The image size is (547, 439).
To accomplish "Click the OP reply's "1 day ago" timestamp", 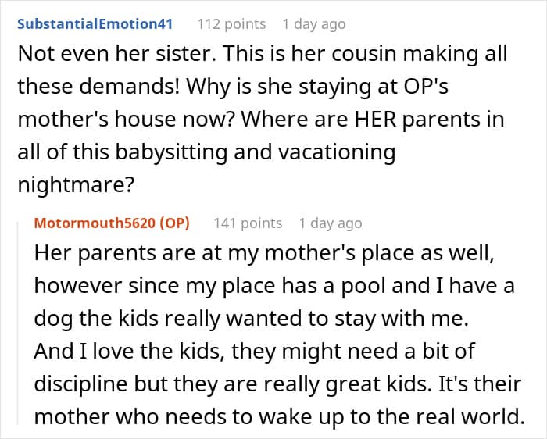I will pyautogui.click(x=331, y=223).
